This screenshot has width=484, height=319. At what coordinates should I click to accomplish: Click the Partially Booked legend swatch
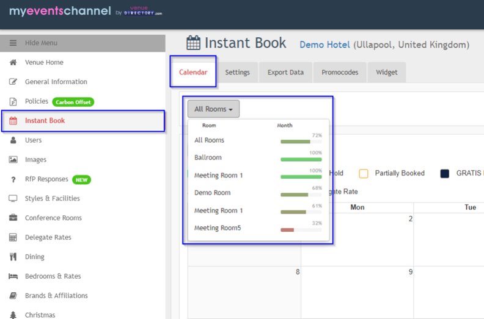[364, 173]
